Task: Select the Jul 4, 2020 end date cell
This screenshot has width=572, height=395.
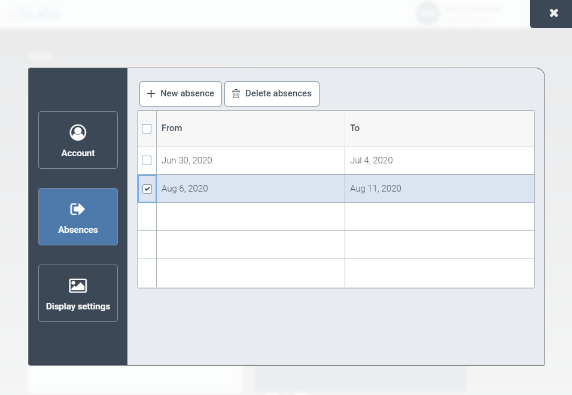Action: [372, 160]
